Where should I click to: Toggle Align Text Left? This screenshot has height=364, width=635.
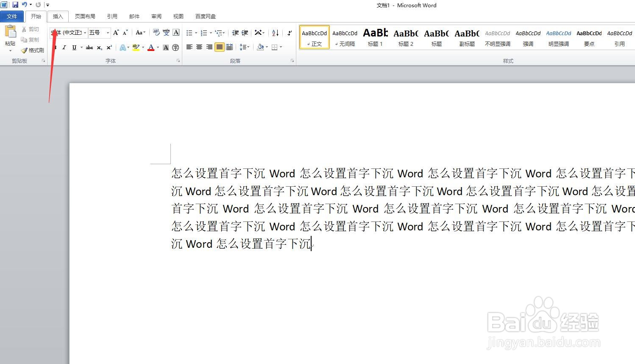click(189, 47)
